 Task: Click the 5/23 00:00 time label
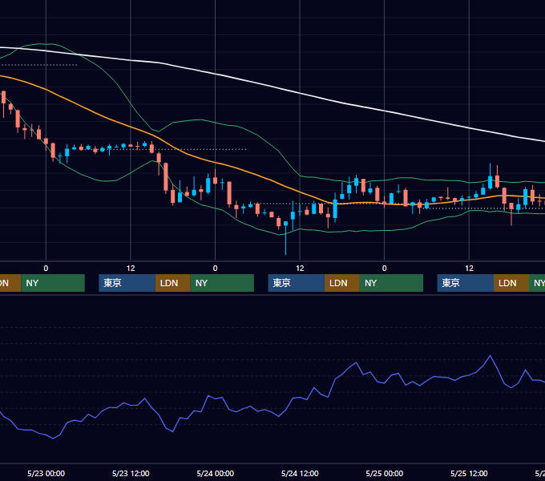tap(46, 473)
